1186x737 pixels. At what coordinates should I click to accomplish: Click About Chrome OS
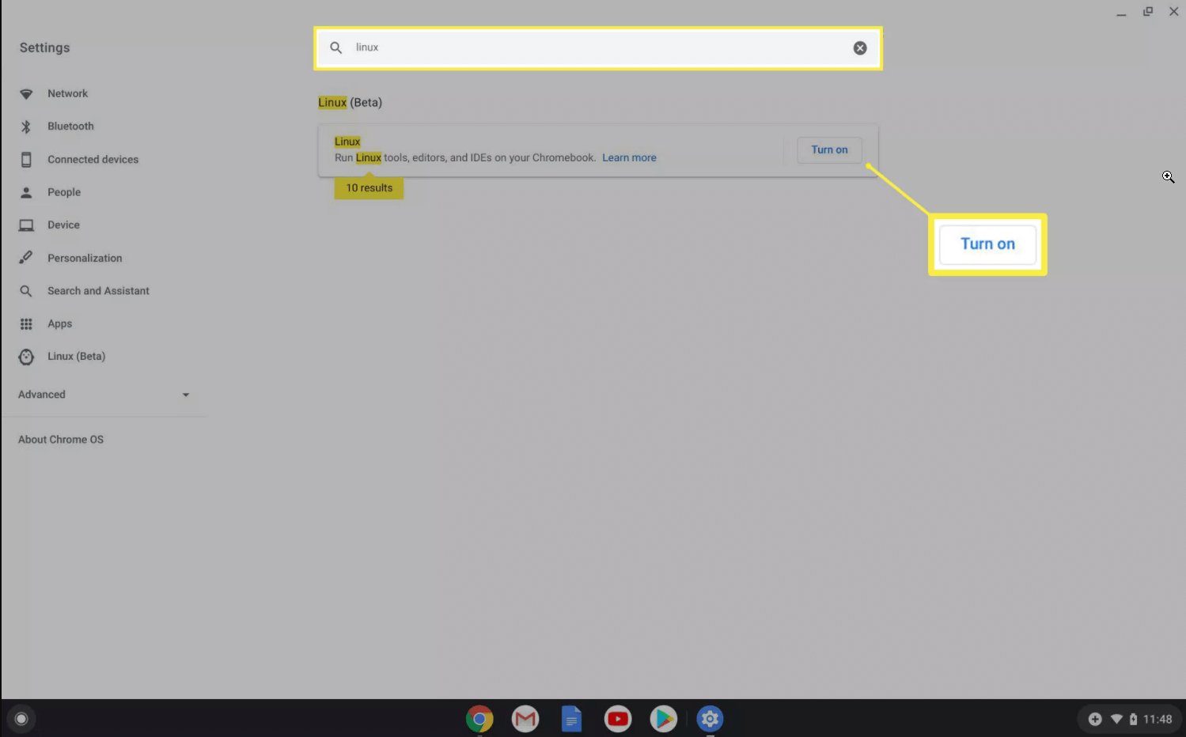[x=61, y=439]
